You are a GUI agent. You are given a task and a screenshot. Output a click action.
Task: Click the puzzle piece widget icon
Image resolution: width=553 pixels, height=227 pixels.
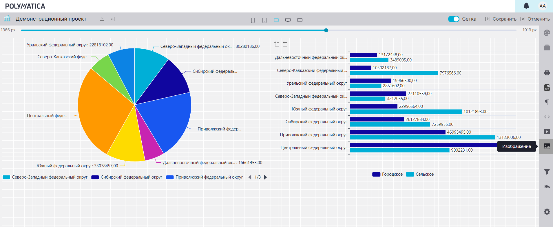pyautogui.click(x=547, y=73)
